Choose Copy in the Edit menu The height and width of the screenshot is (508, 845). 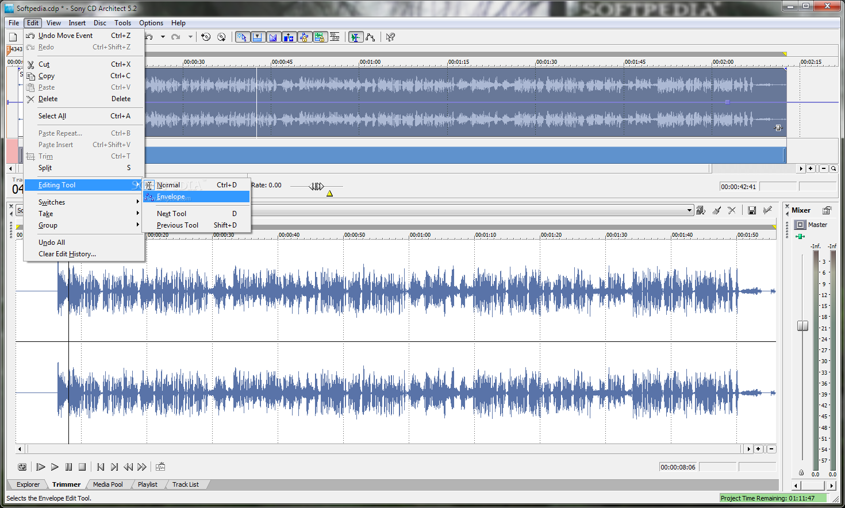pyautogui.click(x=84, y=76)
